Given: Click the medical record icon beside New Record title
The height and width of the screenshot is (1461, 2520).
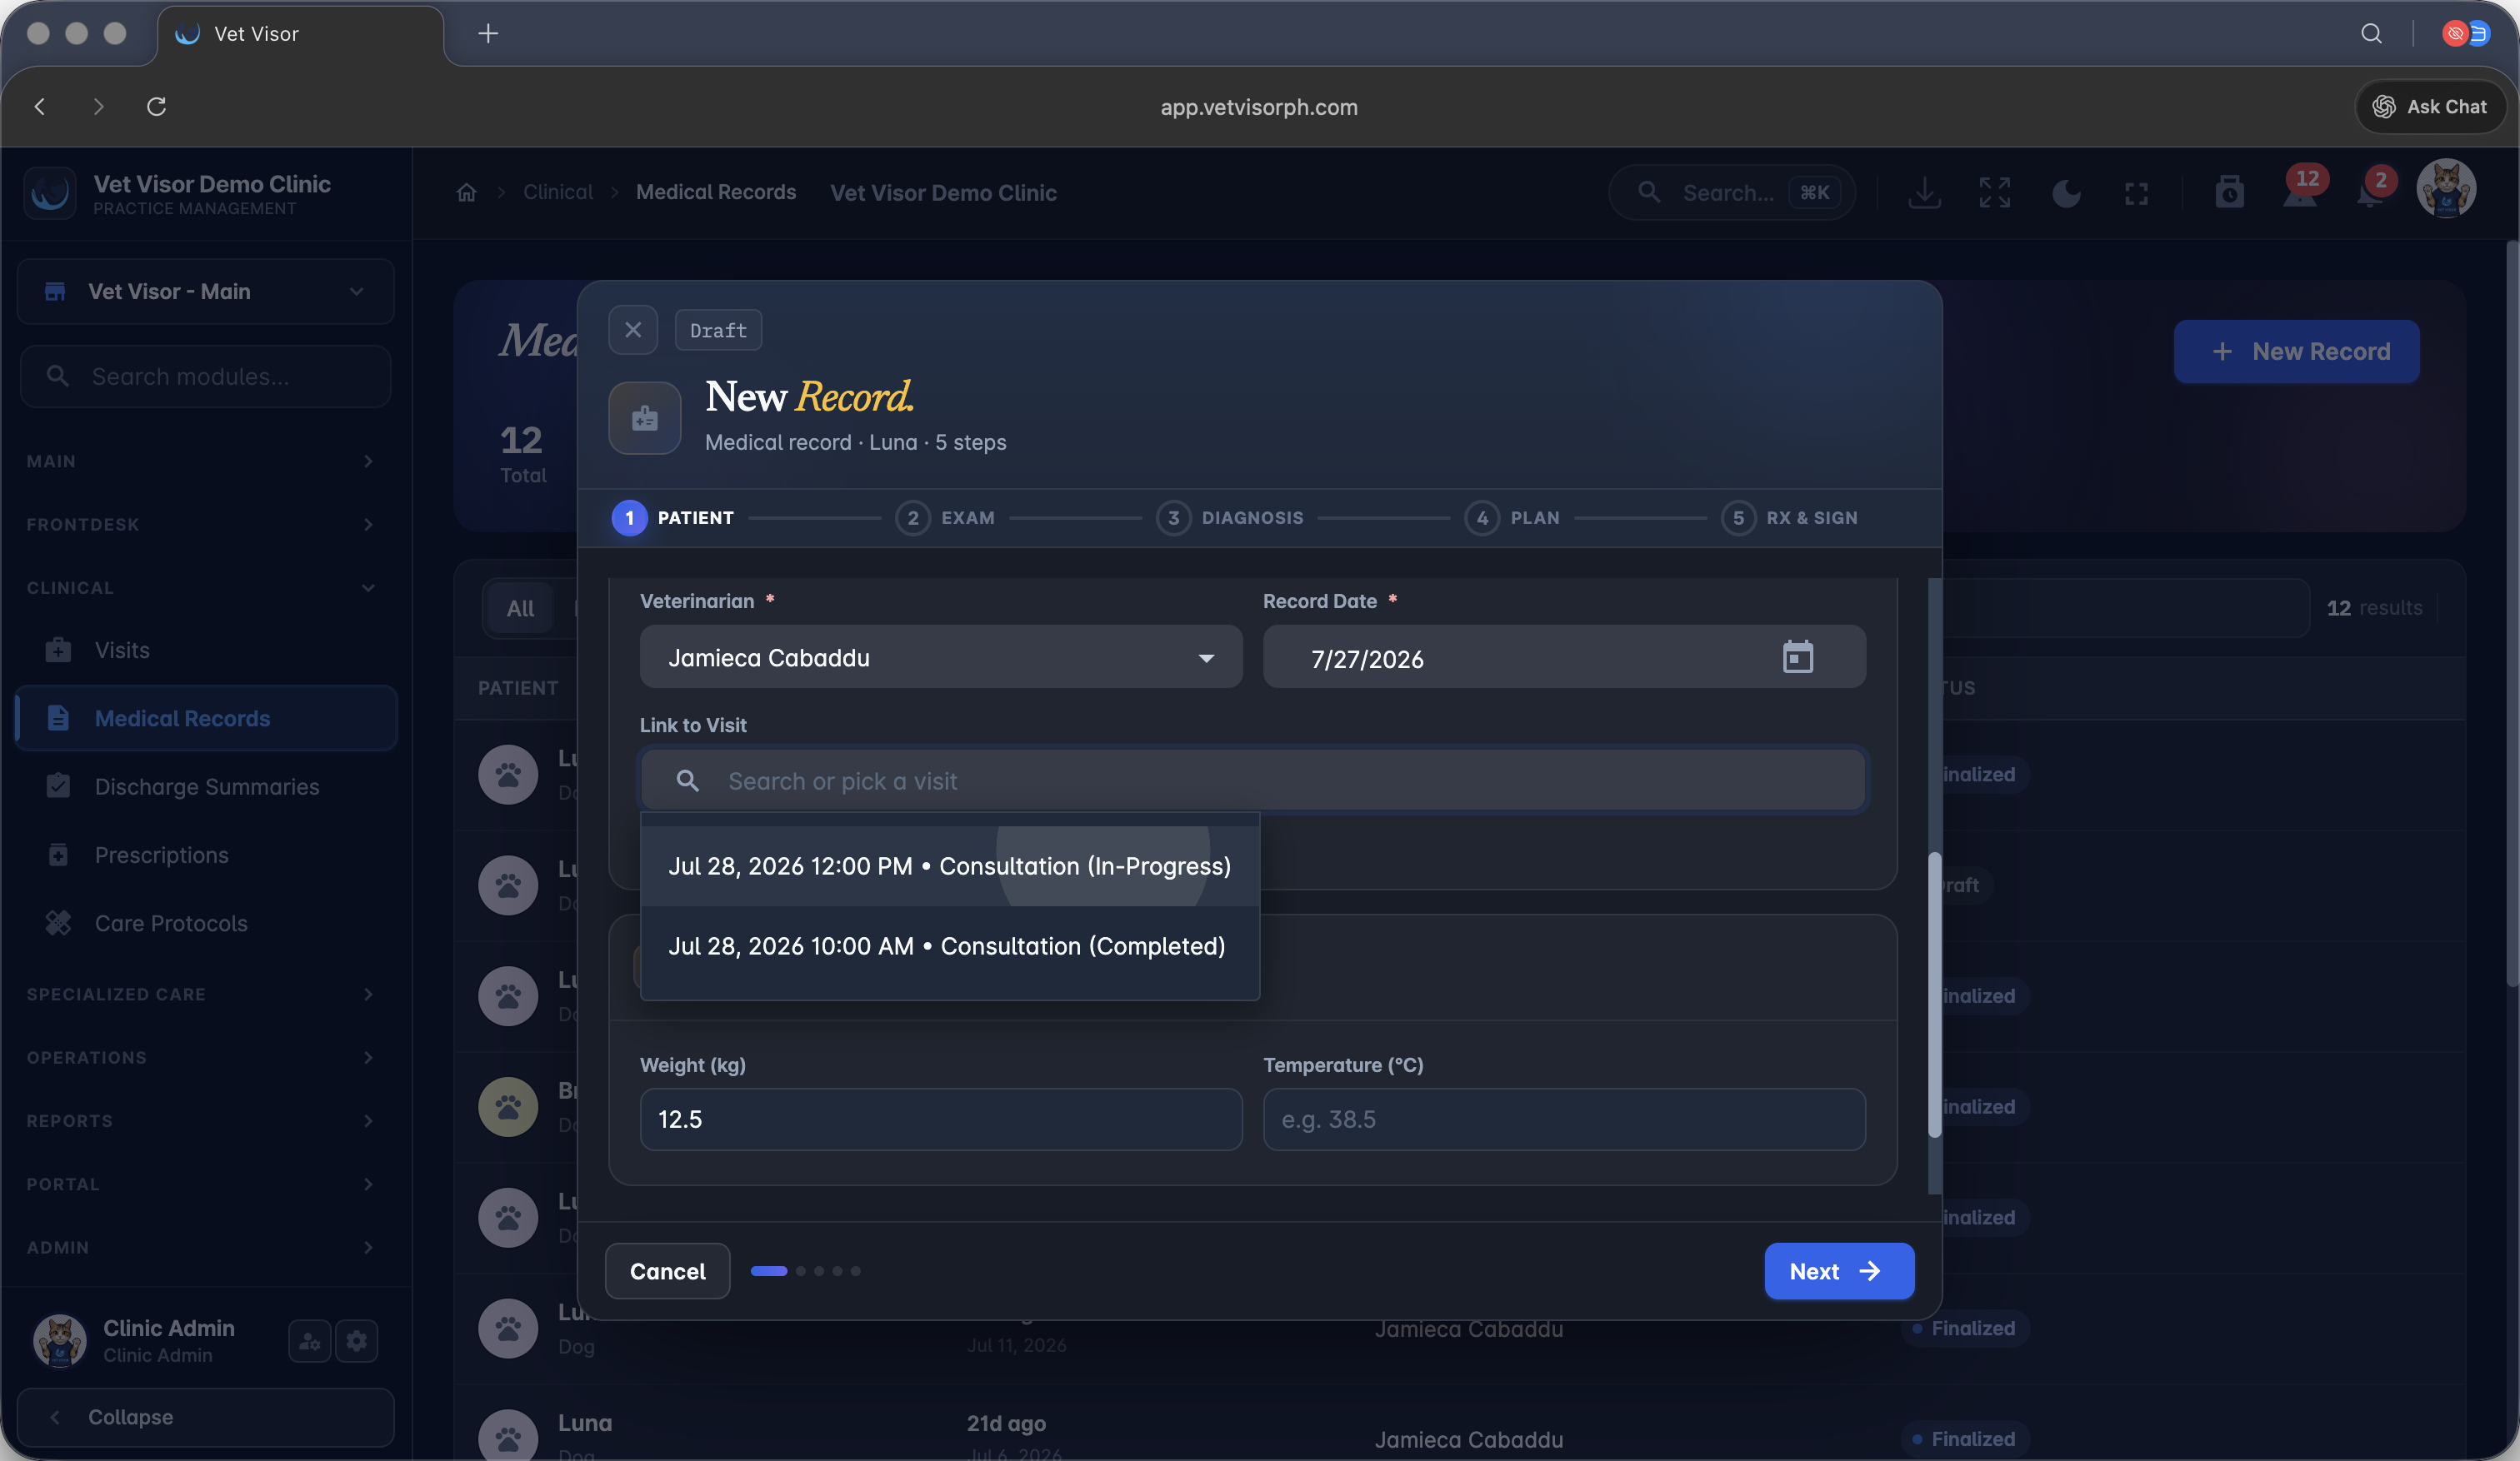Looking at the screenshot, I should [x=645, y=417].
